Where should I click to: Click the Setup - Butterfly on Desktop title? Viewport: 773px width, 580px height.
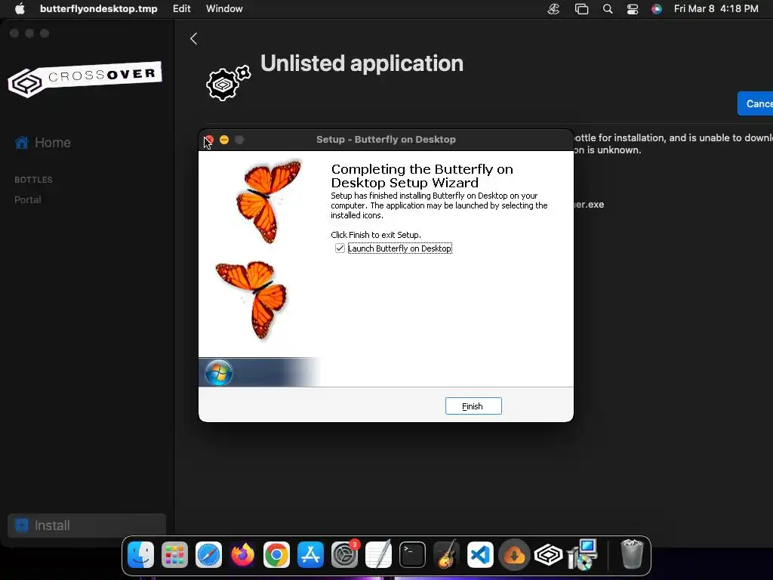click(386, 140)
